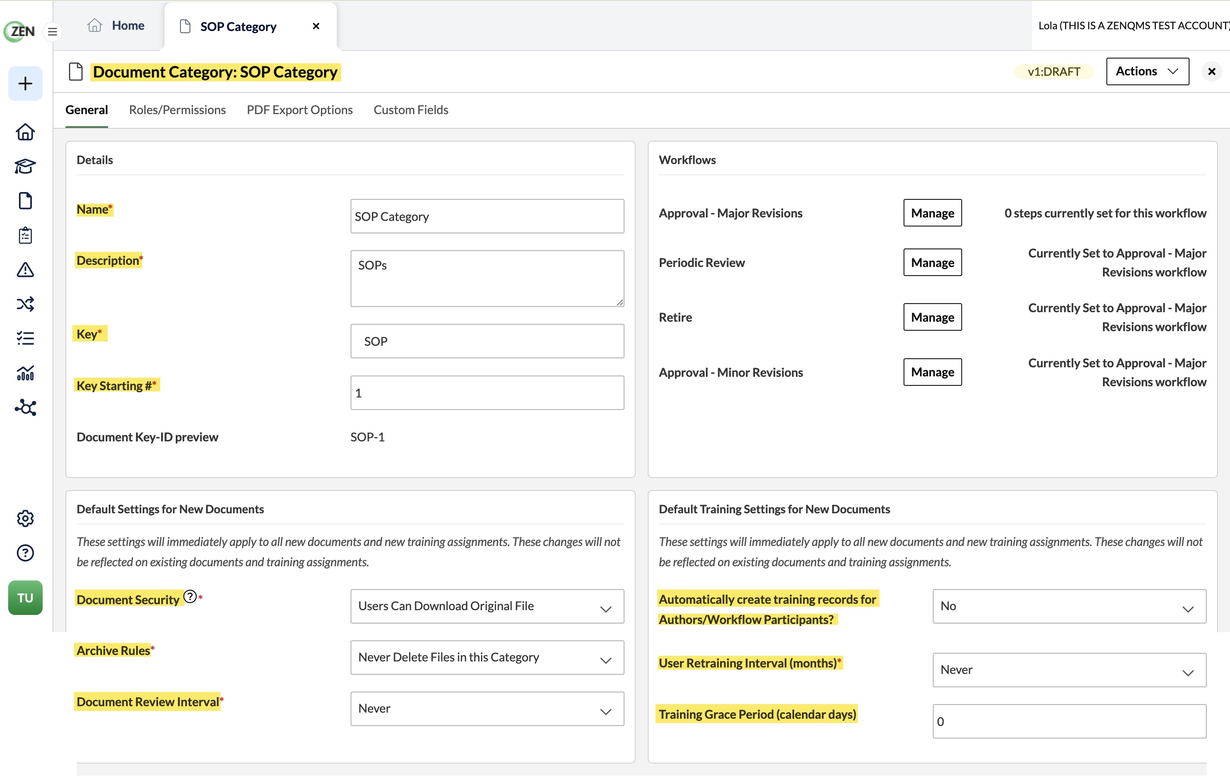Open the warning triangle icon in sidebar
Image resolution: width=1230 pixels, height=779 pixels.
pyautogui.click(x=25, y=270)
